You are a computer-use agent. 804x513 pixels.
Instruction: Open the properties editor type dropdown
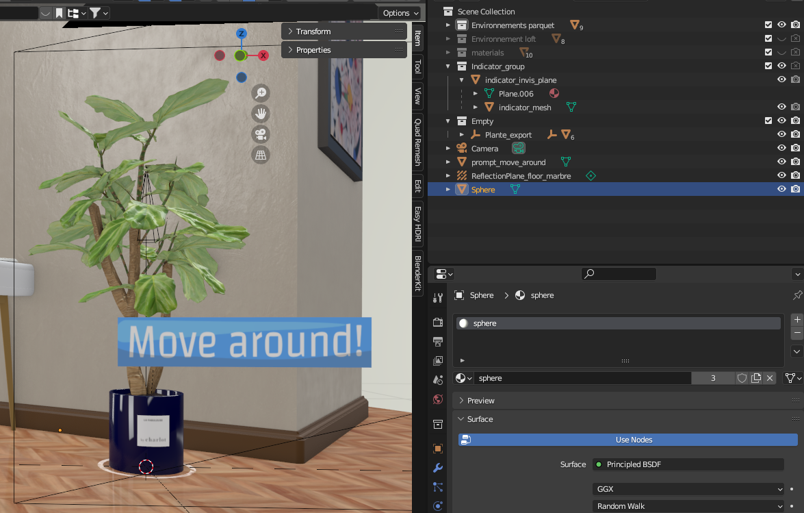point(444,275)
